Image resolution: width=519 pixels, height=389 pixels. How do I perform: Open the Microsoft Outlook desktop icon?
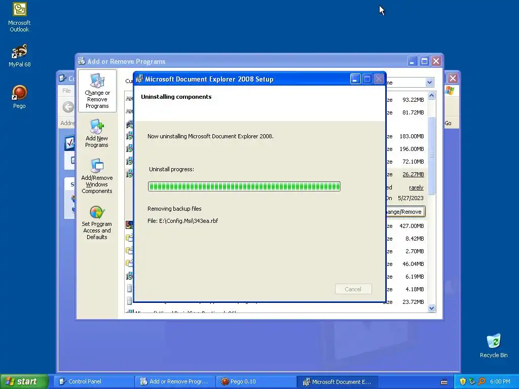click(x=19, y=17)
